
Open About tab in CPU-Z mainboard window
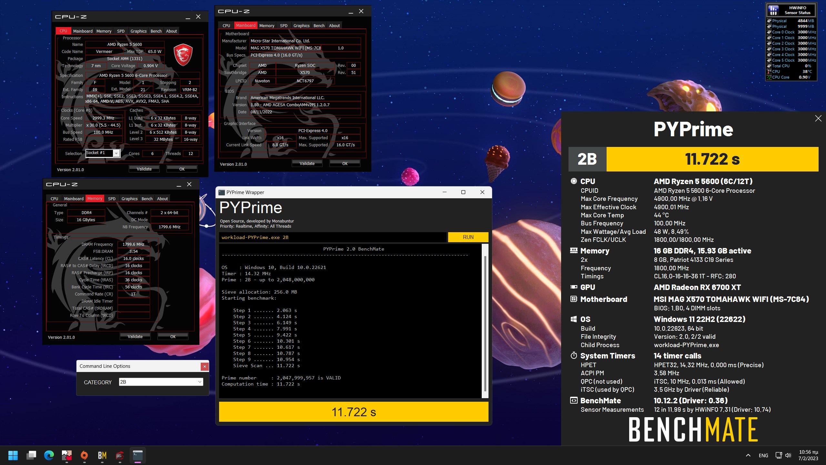click(x=334, y=26)
